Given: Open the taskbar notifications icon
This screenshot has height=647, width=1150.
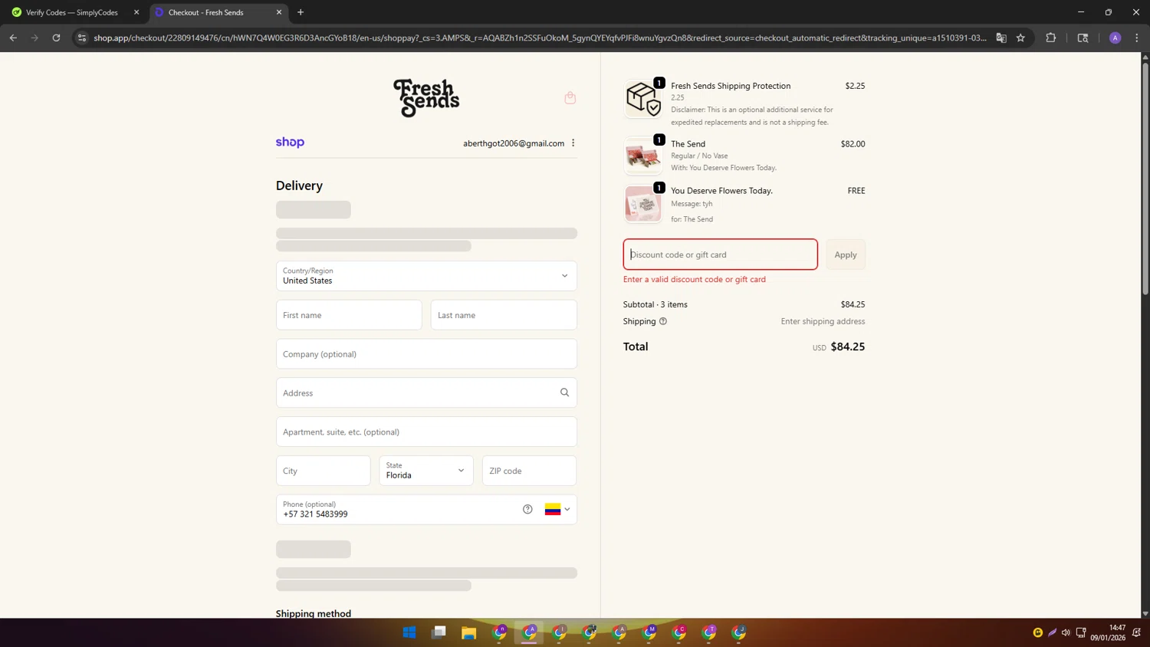Looking at the screenshot, I should pyautogui.click(x=1136, y=632).
